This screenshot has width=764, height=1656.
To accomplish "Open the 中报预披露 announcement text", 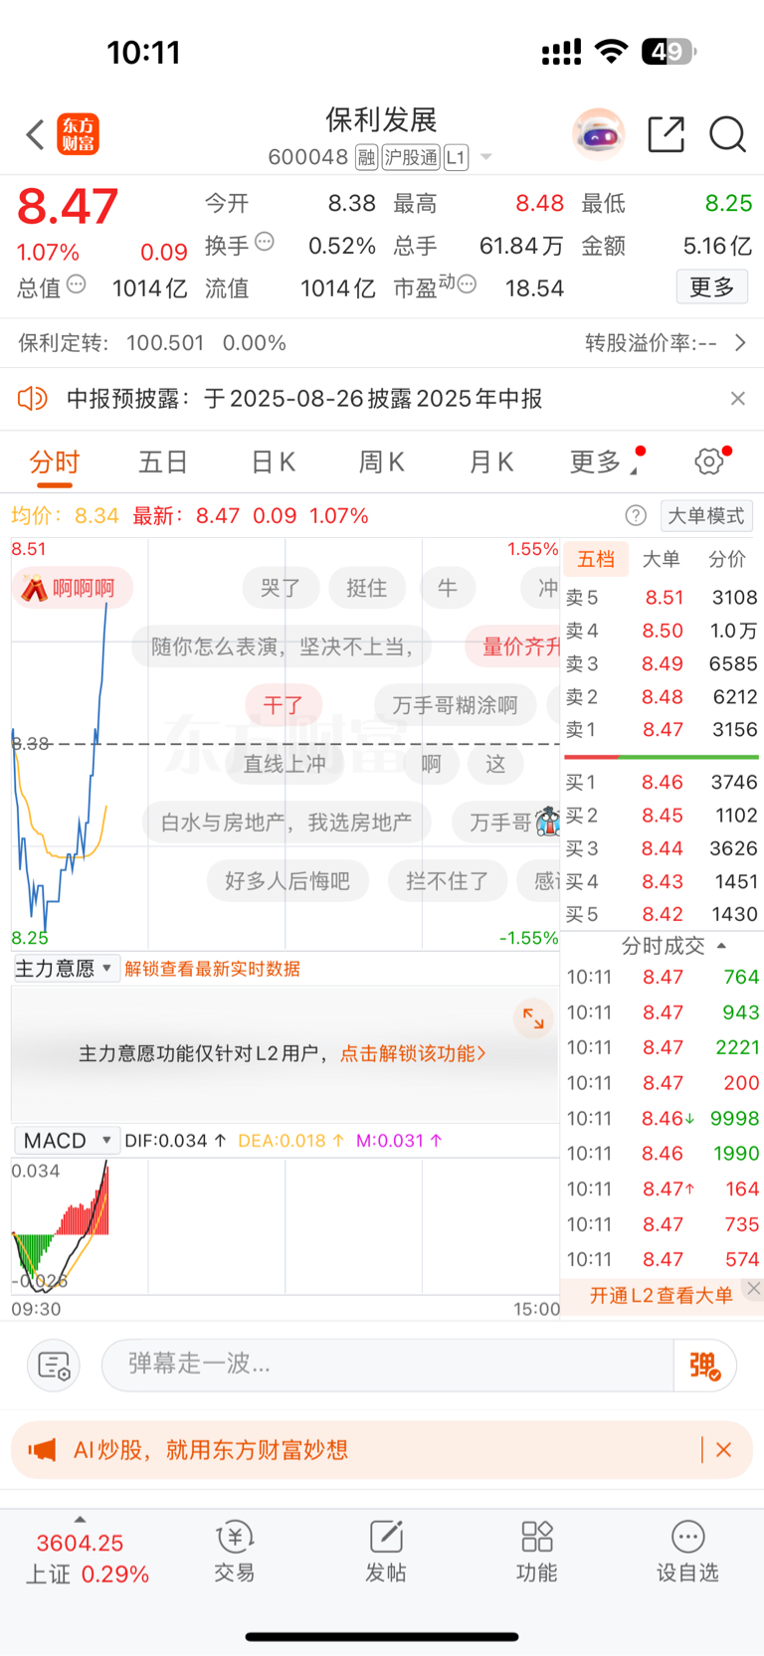I will click(x=304, y=399).
